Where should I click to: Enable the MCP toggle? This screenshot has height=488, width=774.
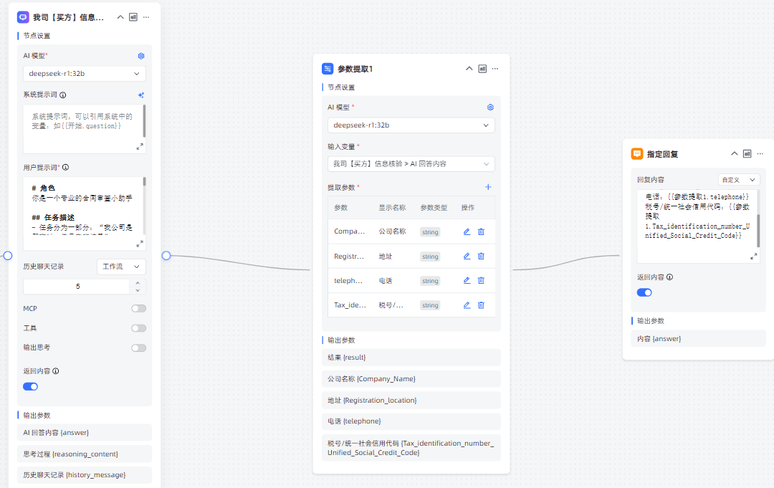tap(138, 308)
